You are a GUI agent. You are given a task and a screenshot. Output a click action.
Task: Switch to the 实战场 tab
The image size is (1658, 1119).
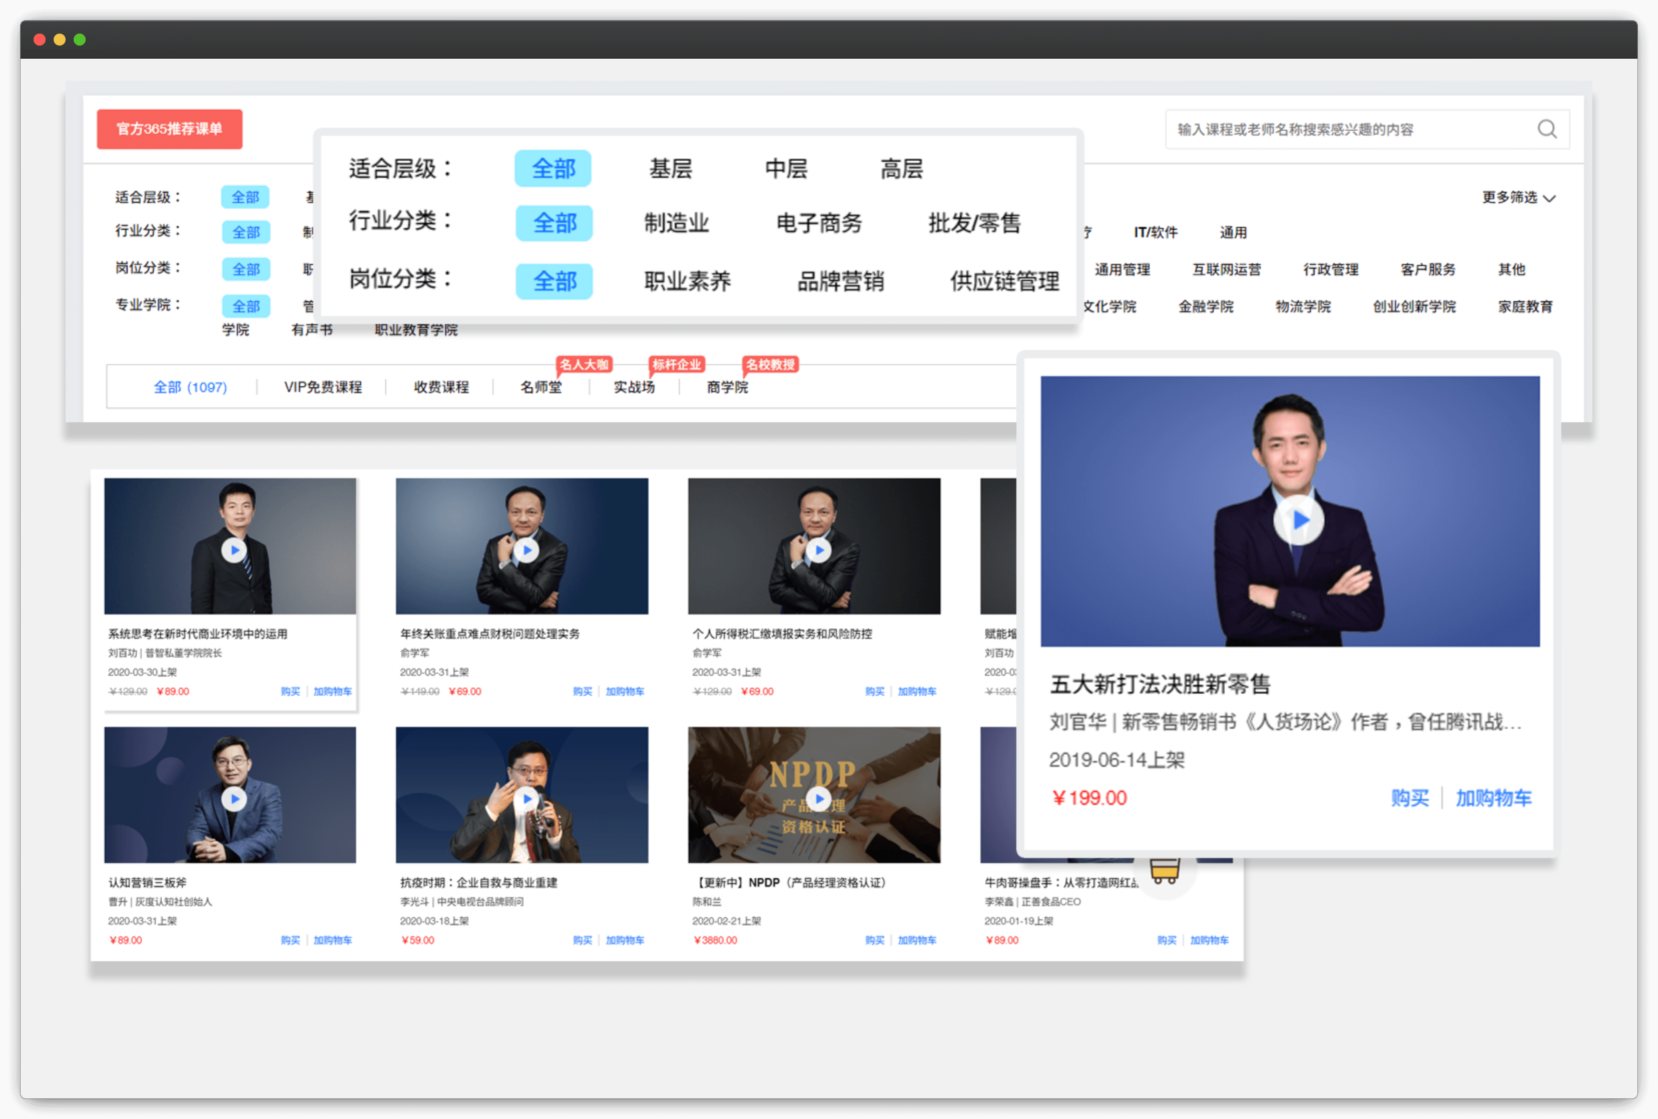[634, 387]
